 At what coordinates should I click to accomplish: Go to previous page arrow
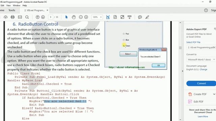[37, 17]
